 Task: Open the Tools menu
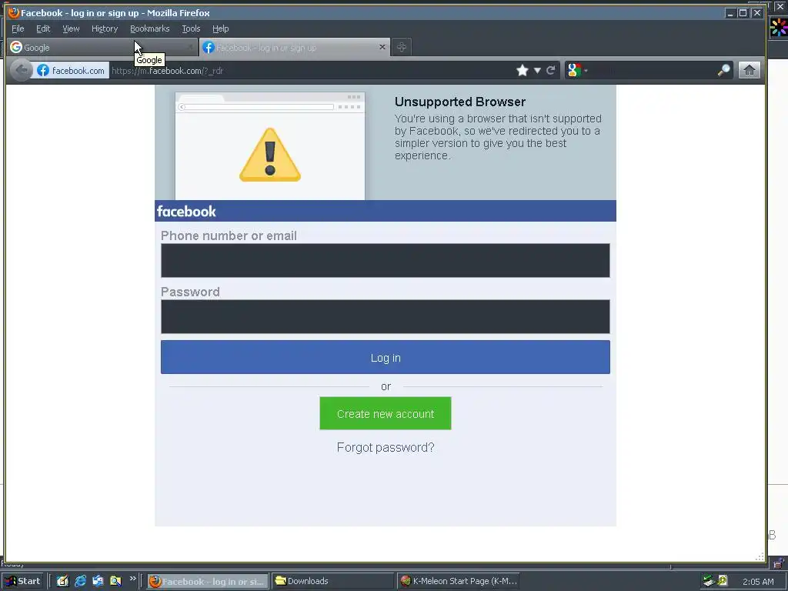(191, 28)
